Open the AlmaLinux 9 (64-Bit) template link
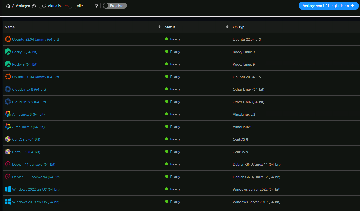This screenshot has width=360, height=211. click(x=28, y=127)
